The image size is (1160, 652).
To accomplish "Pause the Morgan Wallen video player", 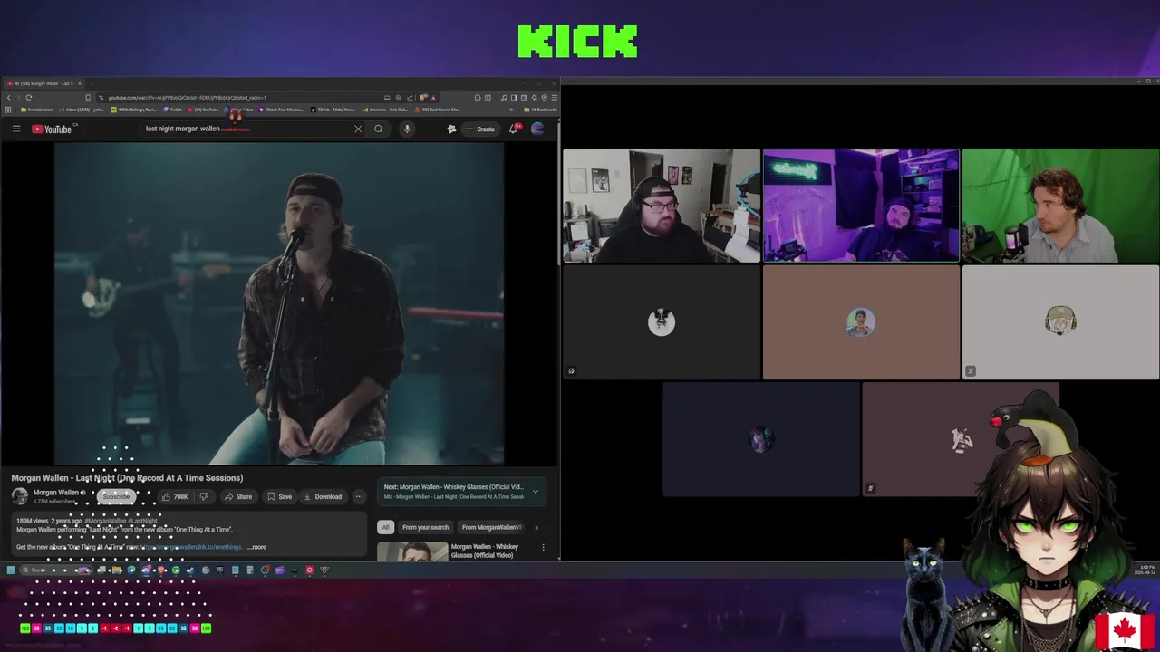I will pos(279,303).
